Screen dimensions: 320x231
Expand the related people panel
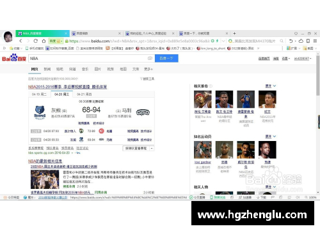[271, 187]
